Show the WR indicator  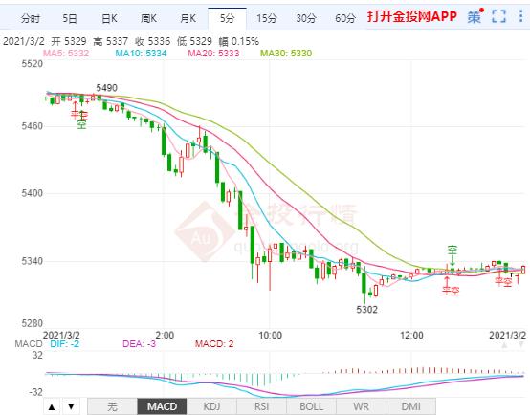[x=361, y=406]
